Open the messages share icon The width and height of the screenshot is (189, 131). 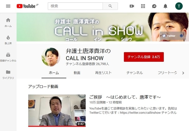(x=154, y=6)
